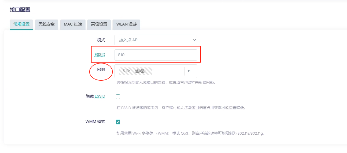Enable the 隐藏 ESSID checkbox
Screen dimensions: 347x153
click(118, 97)
